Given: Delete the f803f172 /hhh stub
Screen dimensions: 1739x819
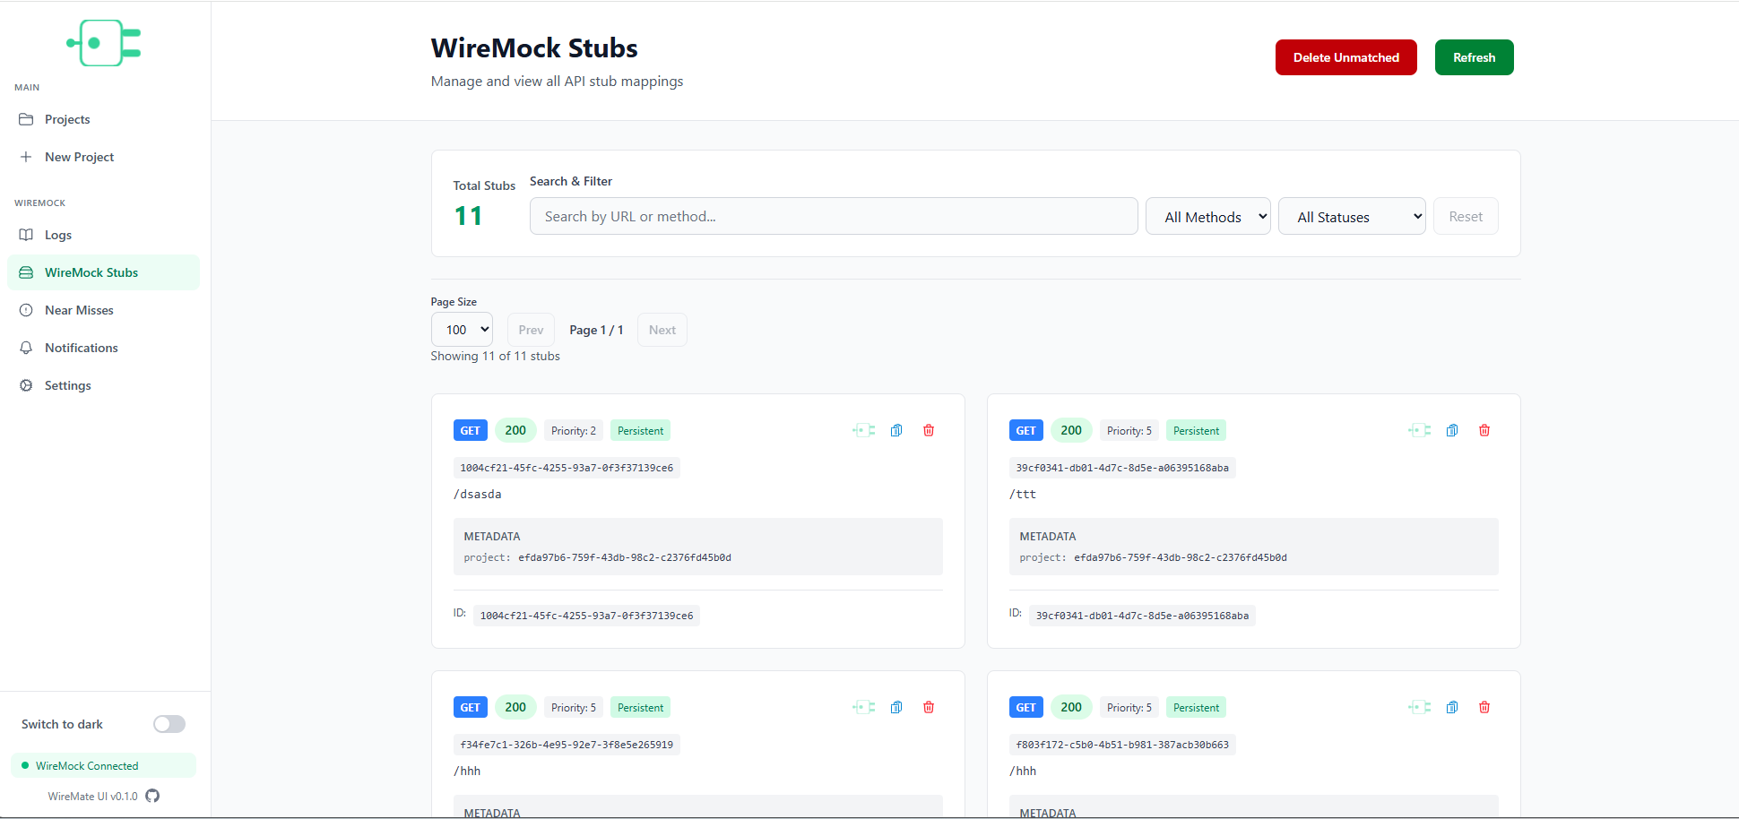Looking at the screenshot, I should pyautogui.click(x=1484, y=707).
